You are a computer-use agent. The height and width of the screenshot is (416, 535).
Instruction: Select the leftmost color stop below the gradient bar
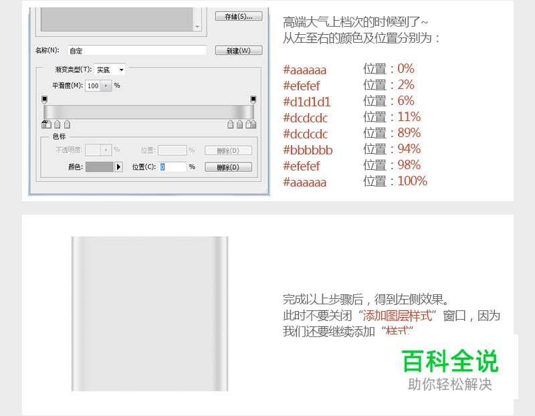point(45,124)
